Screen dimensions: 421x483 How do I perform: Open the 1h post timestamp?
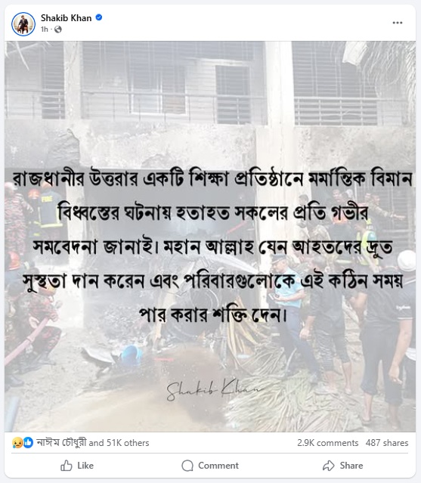[x=45, y=29]
